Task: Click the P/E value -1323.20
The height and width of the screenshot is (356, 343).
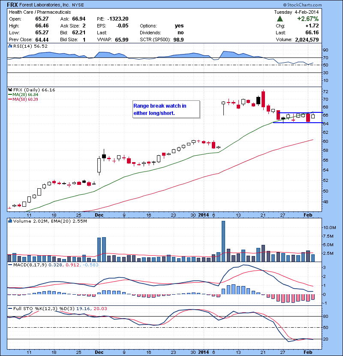Action: (118, 18)
